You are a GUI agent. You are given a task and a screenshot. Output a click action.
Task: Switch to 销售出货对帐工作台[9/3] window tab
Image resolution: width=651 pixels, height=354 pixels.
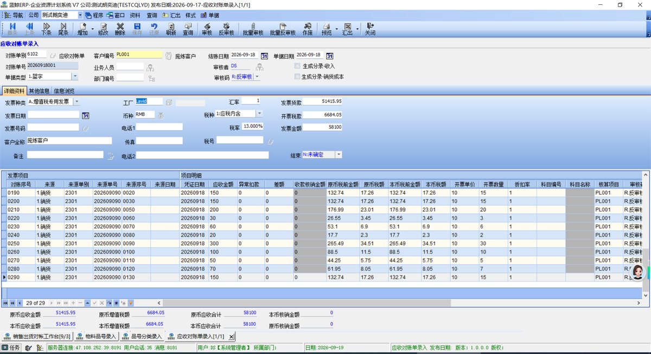point(37,336)
